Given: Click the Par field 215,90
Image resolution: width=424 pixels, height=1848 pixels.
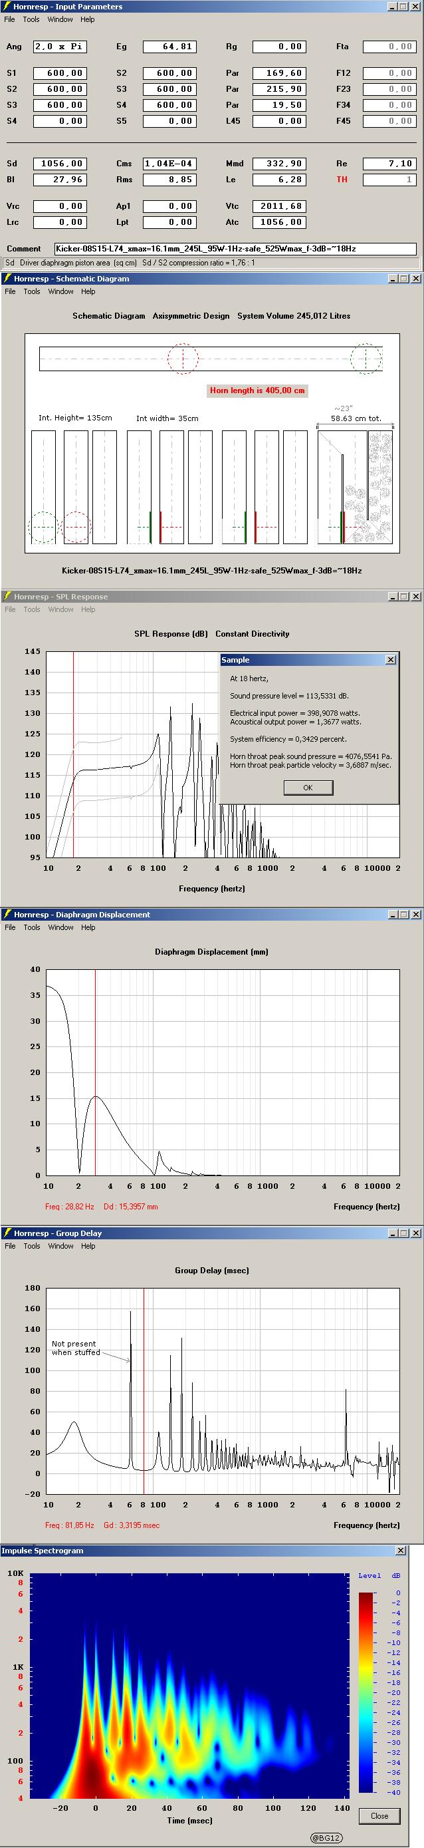Looking at the screenshot, I should tap(279, 89).
